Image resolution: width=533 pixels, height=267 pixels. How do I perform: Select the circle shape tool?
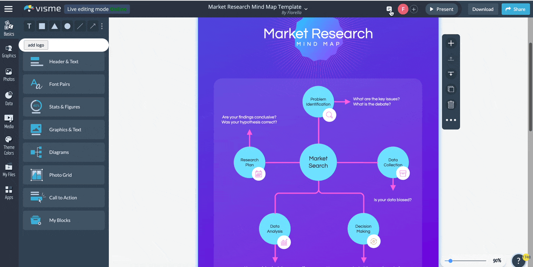pos(67,26)
